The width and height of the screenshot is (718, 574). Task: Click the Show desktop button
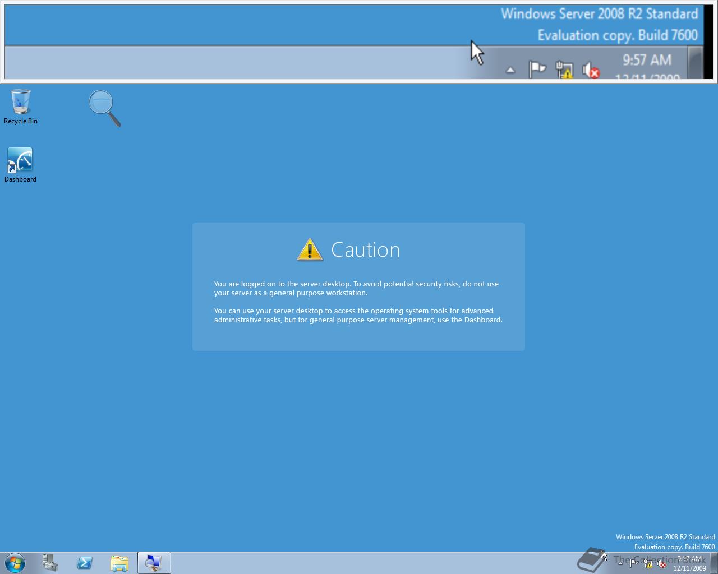tap(714, 563)
